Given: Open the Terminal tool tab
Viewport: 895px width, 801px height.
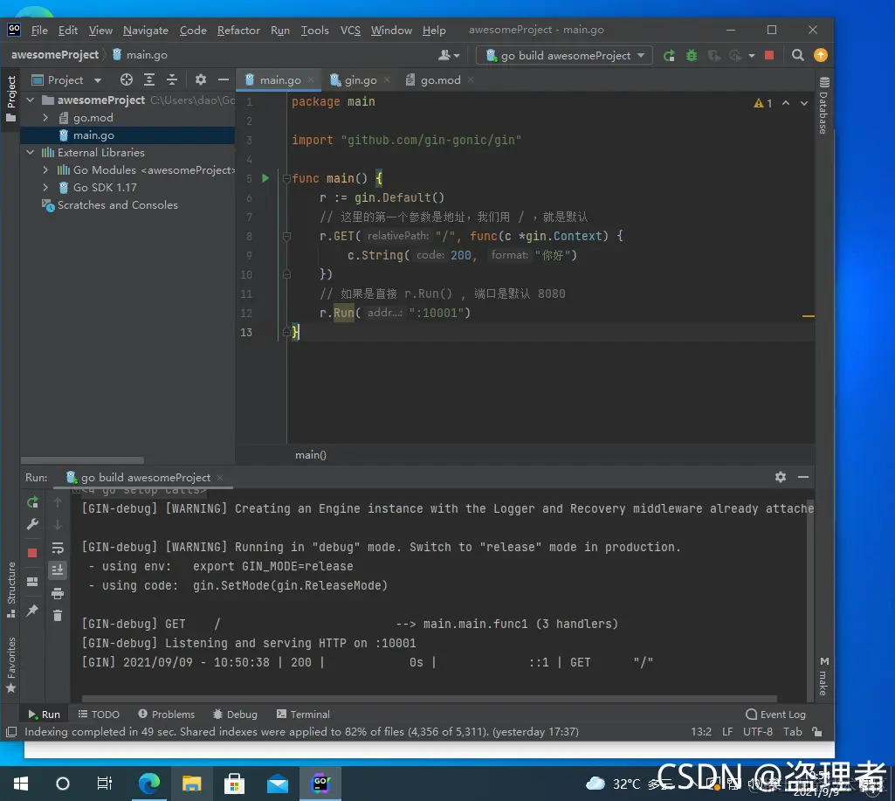Looking at the screenshot, I should point(303,715).
